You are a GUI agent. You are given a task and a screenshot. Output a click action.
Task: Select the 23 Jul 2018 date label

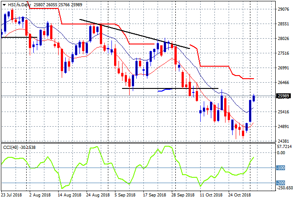click(x=12, y=195)
